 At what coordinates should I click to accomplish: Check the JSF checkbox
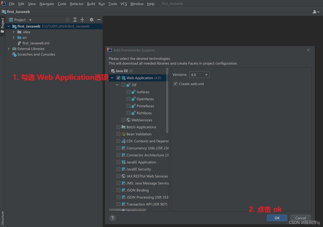tap(123, 85)
